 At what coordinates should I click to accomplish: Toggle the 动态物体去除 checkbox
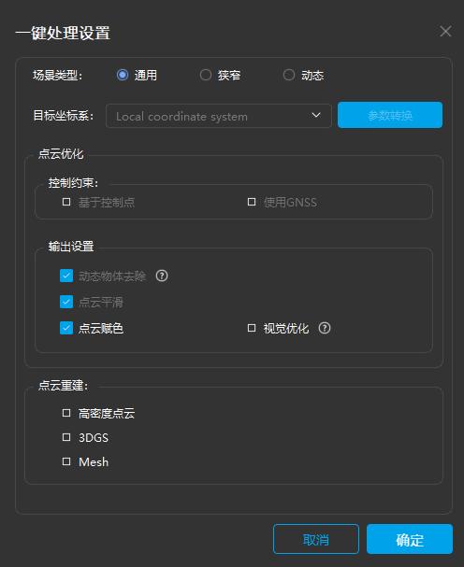pos(66,276)
